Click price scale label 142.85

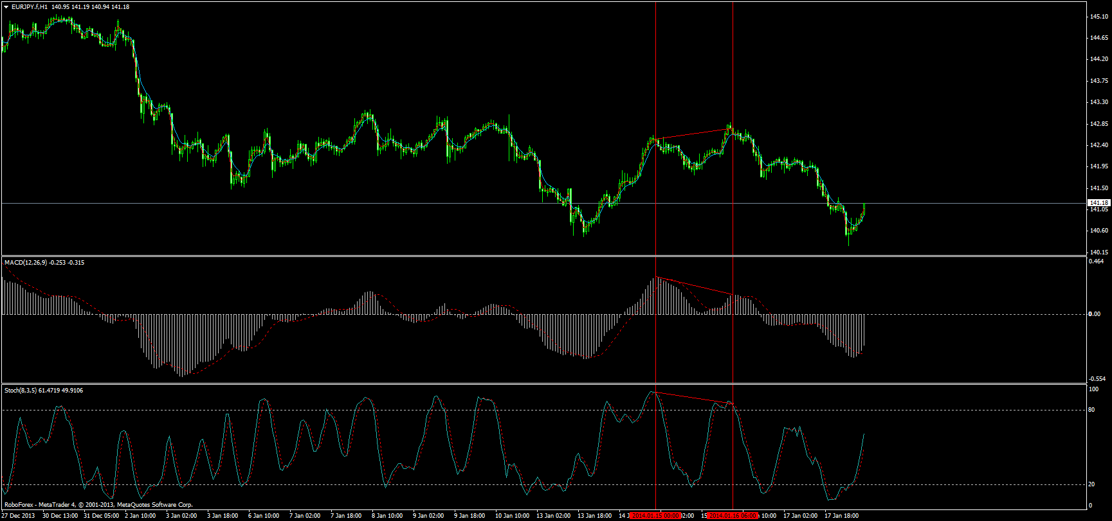(1098, 124)
